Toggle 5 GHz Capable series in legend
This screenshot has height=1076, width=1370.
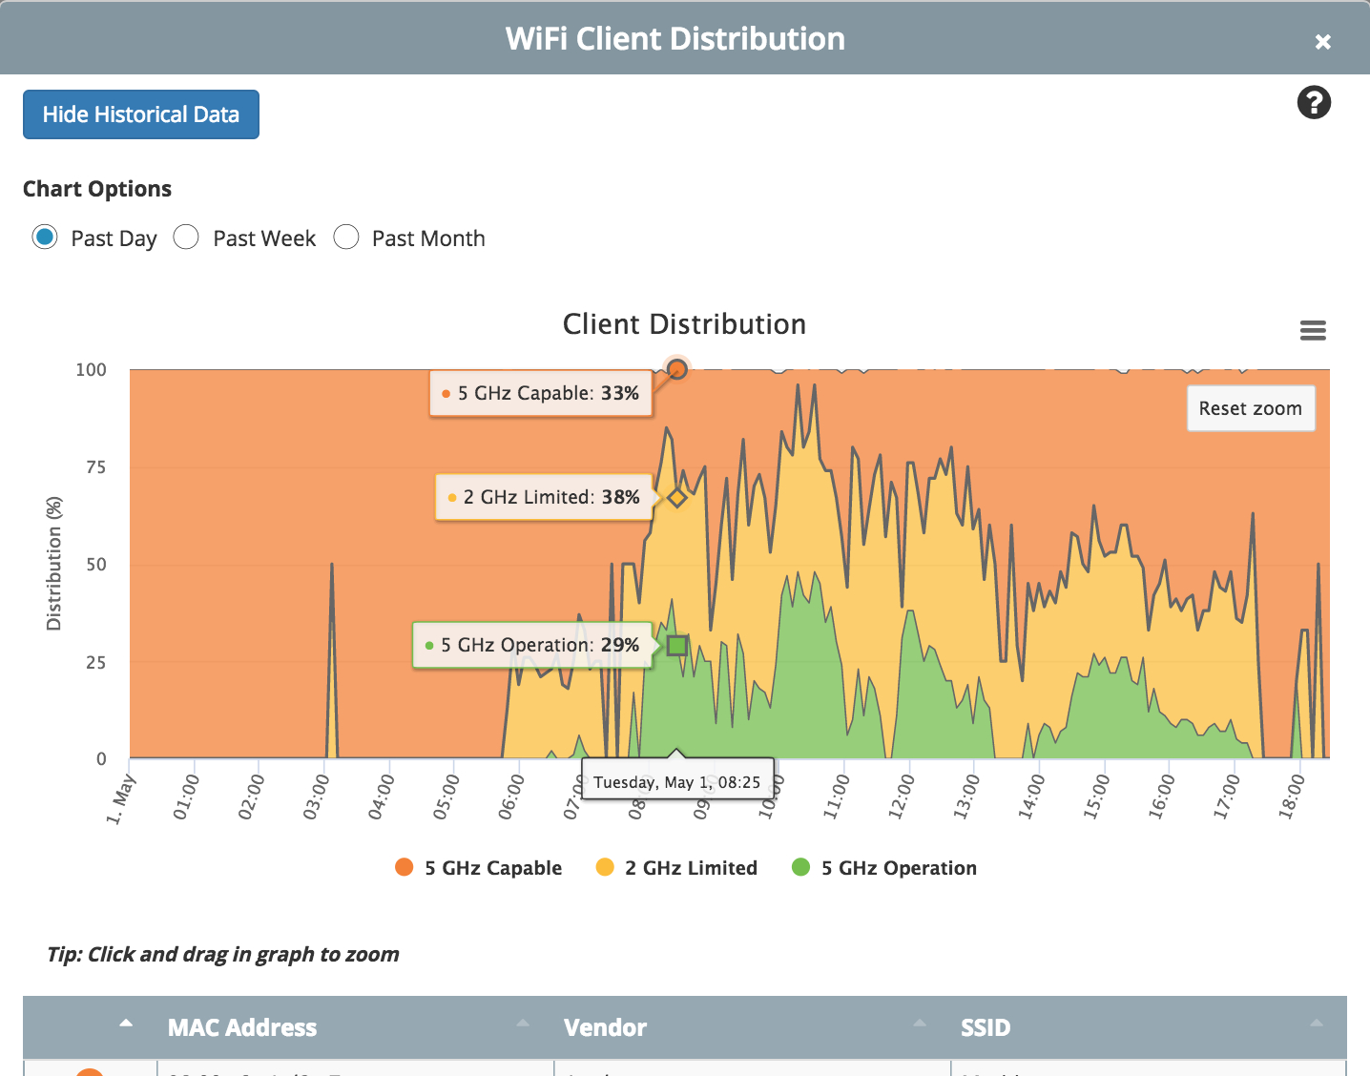[x=492, y=868]
